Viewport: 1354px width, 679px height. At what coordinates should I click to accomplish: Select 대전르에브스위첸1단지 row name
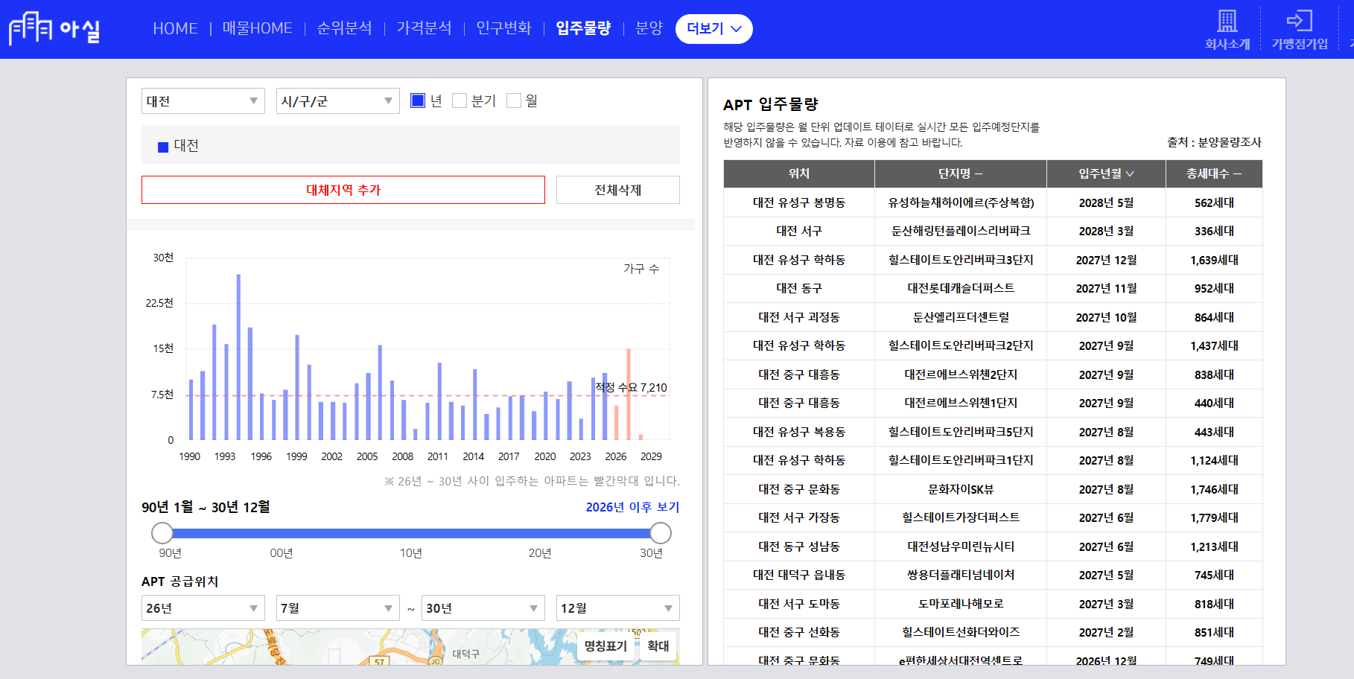point(961,403)
